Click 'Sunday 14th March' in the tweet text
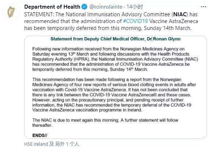The image size is (212, 150). tap(167, 28)
